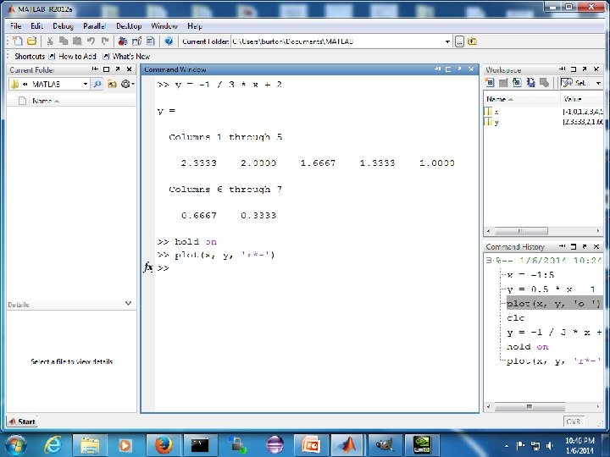Expand the Details panel chevron
The width and height of the screenshot is (610, 457).
tap(129, 304)
